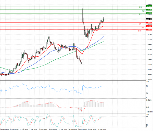153x131 pixels.
Task: Click the 22 Feb 16:00 time label
Action: tap(14, 129)
